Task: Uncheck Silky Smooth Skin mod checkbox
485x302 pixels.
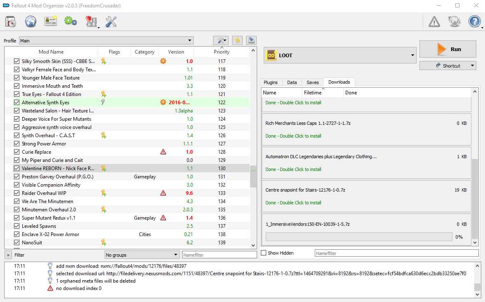Action: (x=17, y=61)
